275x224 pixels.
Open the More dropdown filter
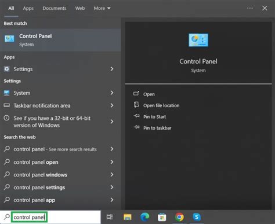(x=102, y=8)
